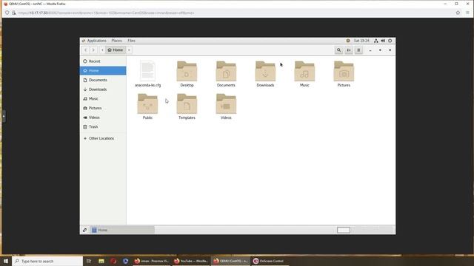This screenshot has height=266, width=474.
Task: Open the Files menu in top bar
Action: [131, 41]
